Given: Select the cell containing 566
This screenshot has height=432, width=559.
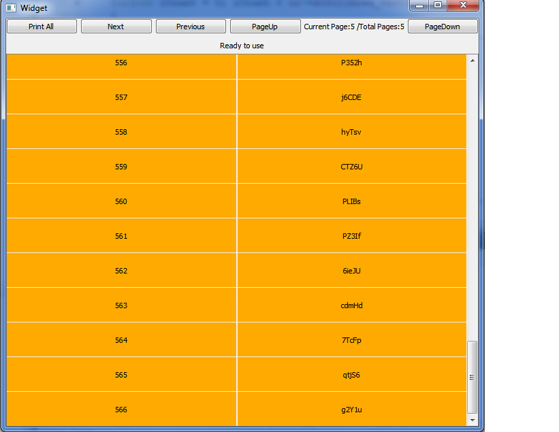Looking at the screenshot, I should (x=121, y=410).
